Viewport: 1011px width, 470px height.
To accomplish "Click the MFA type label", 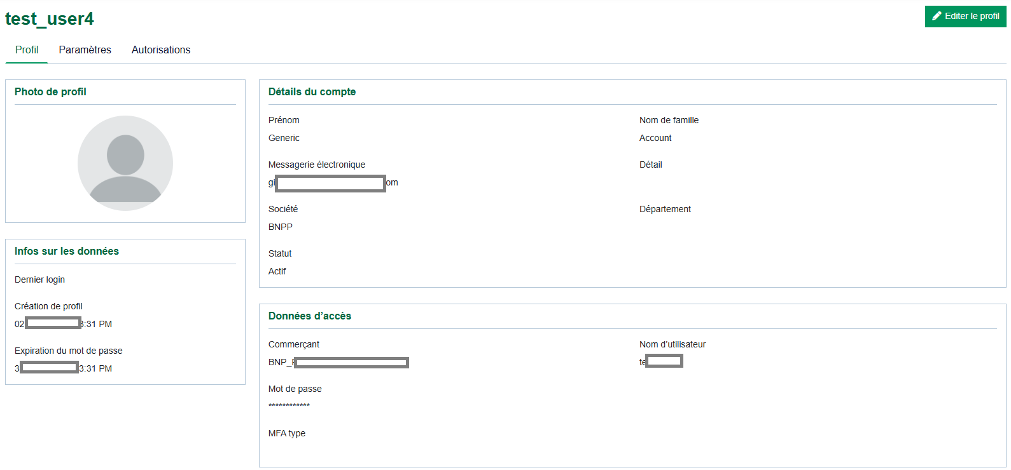I will click(287, 433).
